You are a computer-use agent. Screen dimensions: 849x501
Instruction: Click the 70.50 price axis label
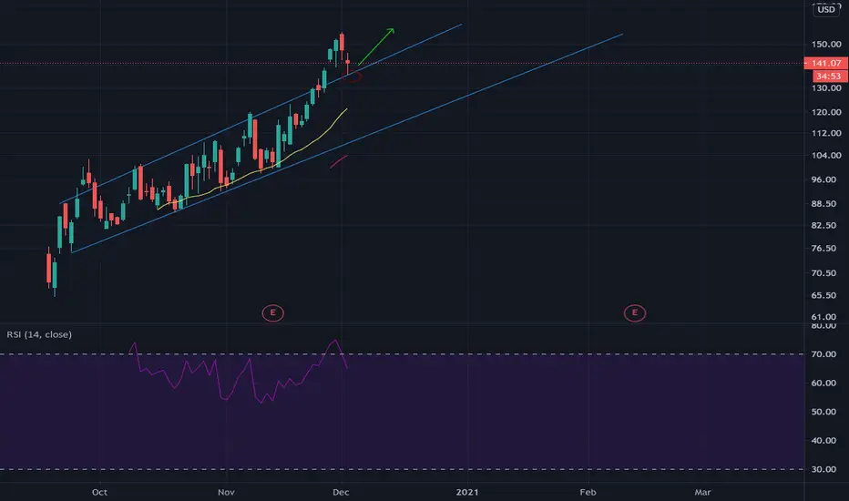coord(823,273)
